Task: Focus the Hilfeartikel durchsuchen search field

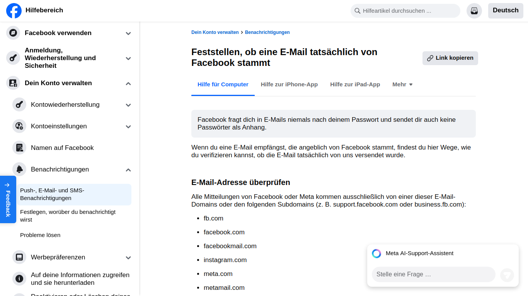Action: pyautogui.click(x=405, y=11)
